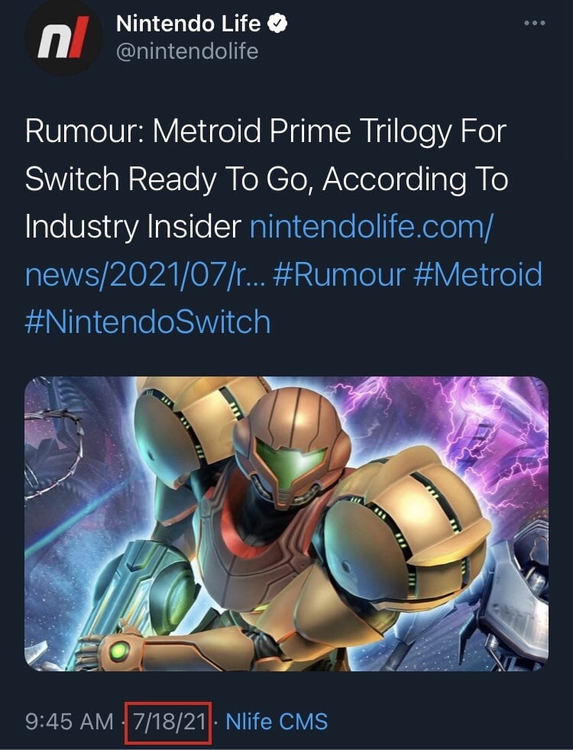This screenshot has width=573, height=750.
Task: Select the #Metroid hashtag
Action: [477, 274]
